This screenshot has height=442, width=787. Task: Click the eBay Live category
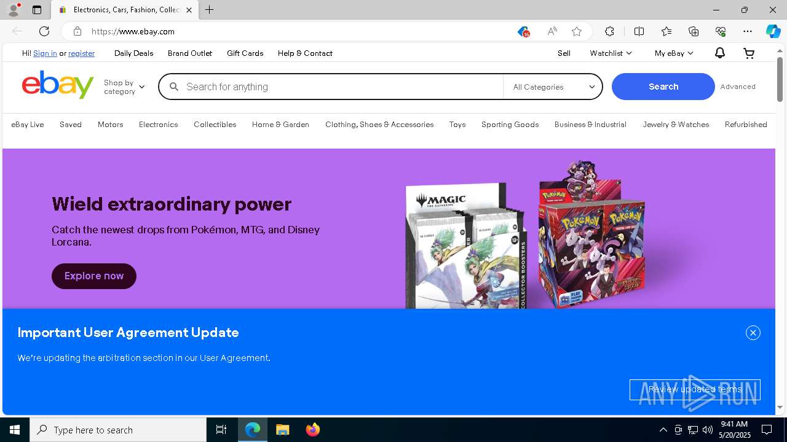coord(28,125)
